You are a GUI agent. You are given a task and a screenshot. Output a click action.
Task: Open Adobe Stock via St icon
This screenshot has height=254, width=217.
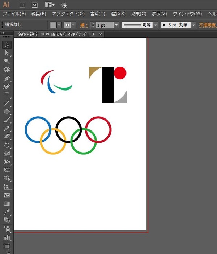click(x=35, y=5)
